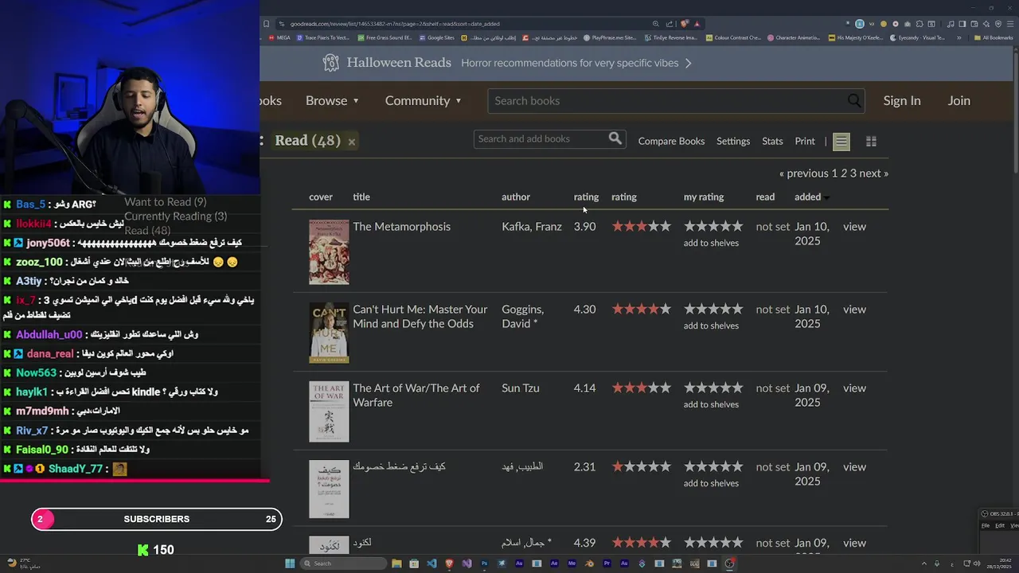Open OBS Studio from the taskbar
This screenshot has height=573, width=1019.
(x=729, y=563)
